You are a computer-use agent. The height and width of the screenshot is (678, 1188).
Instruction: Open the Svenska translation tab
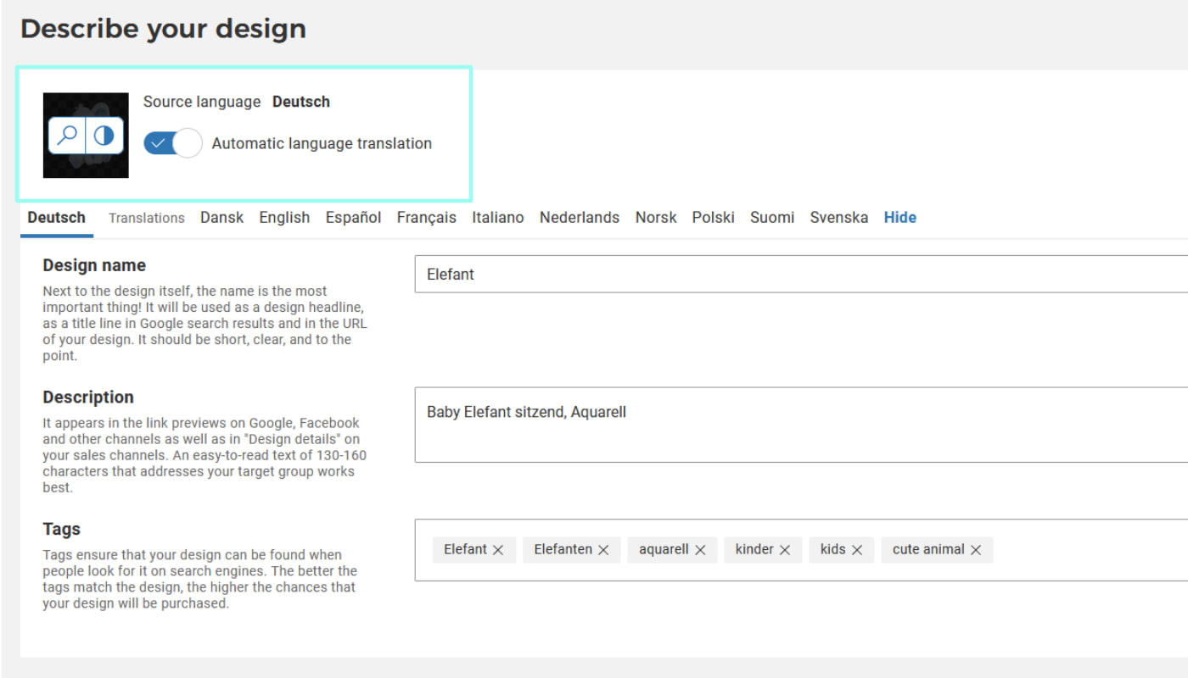tap(838, 218)
